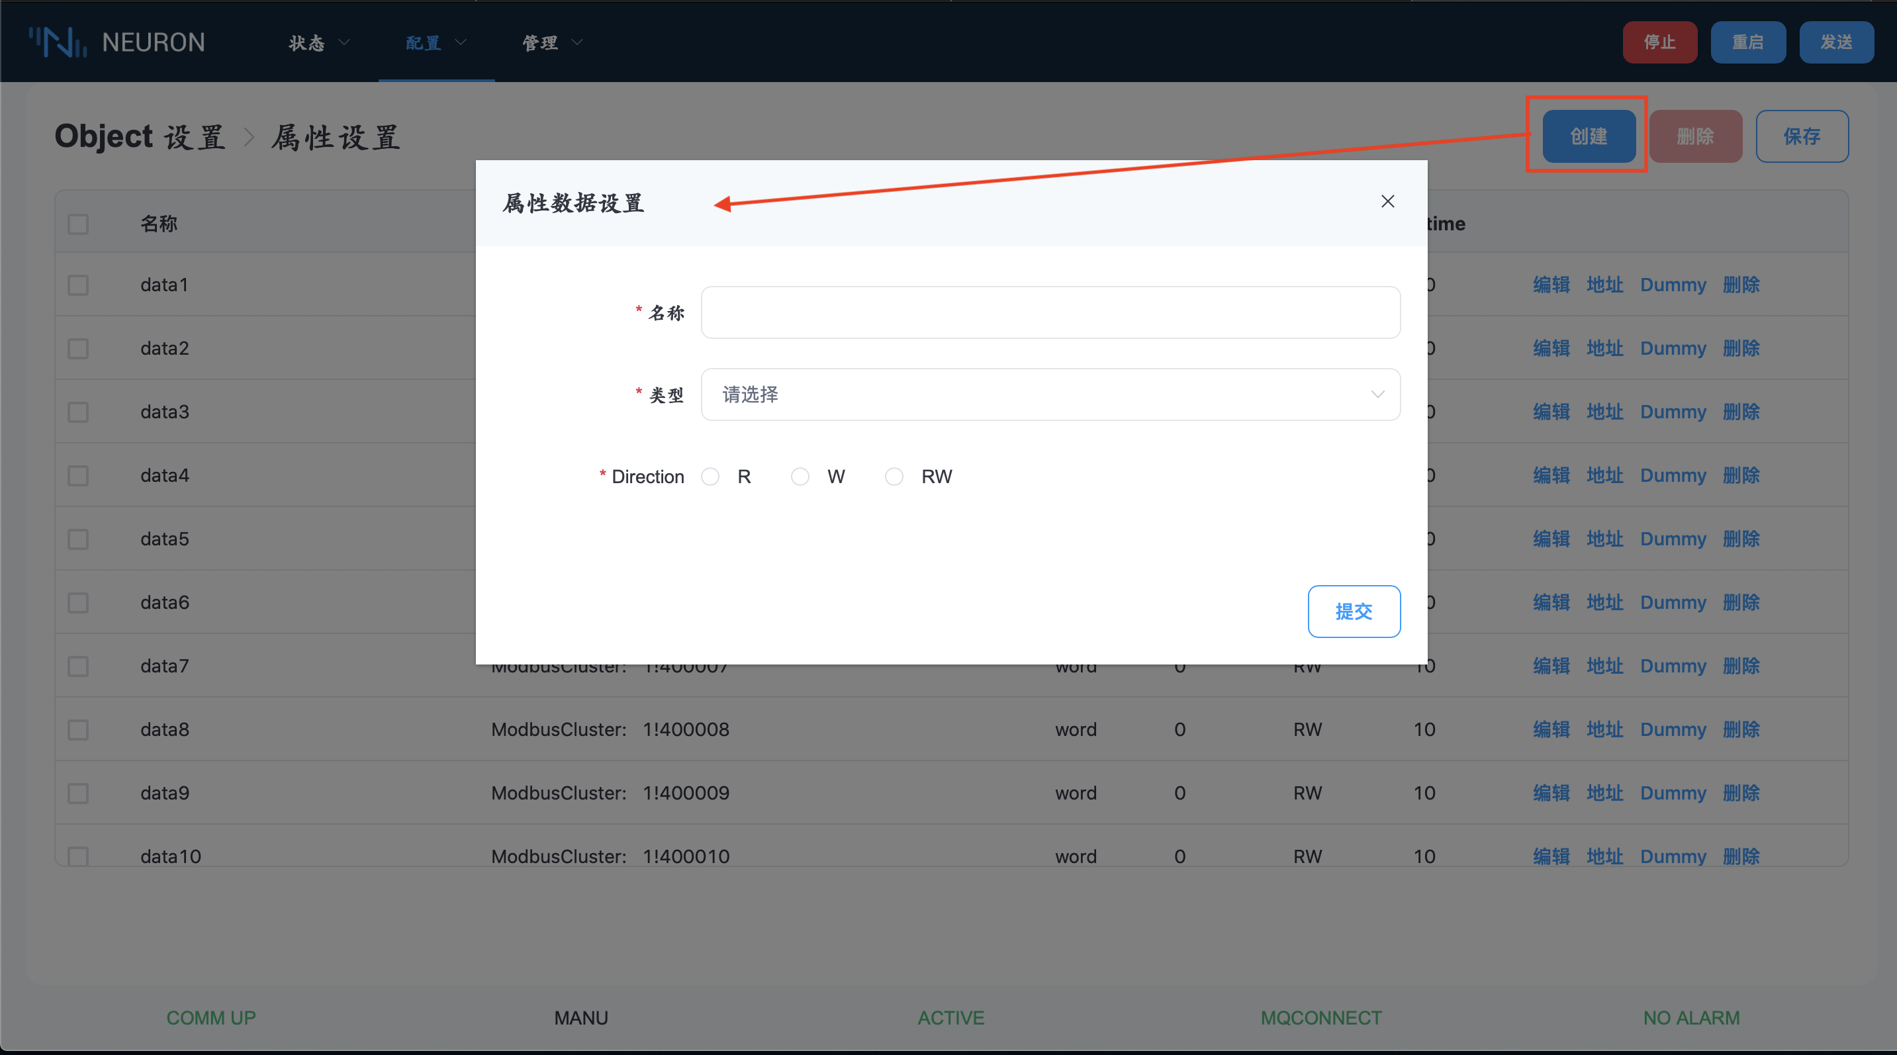This screenshot has height=1055, width=1897.
Task: Click the red 停止 button
Action: (x=1660, y=42)
